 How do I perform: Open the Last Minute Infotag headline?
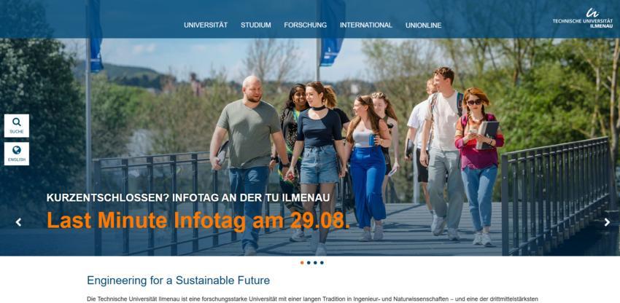(x=198, y=221)
